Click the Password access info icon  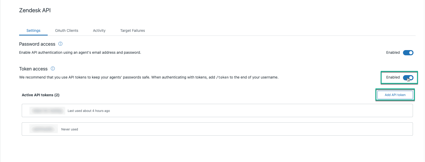pos(60,44)
